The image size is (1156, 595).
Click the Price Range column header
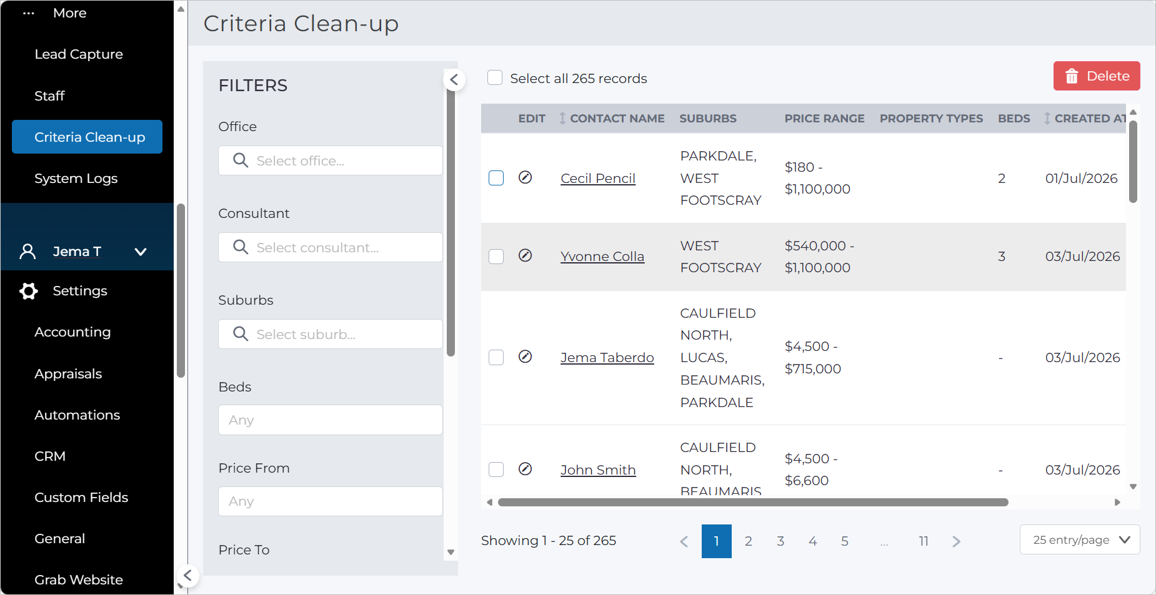tap(825, 119)
